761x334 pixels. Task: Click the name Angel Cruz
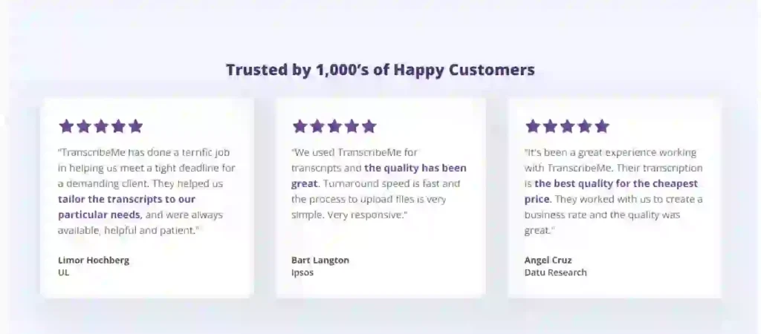[548, 261]
